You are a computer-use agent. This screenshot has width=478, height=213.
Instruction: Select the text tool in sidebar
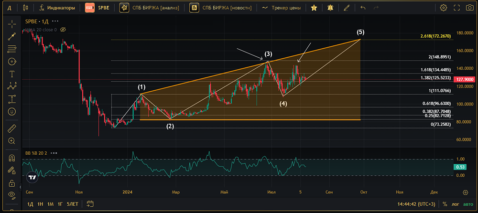click(12, 74)
